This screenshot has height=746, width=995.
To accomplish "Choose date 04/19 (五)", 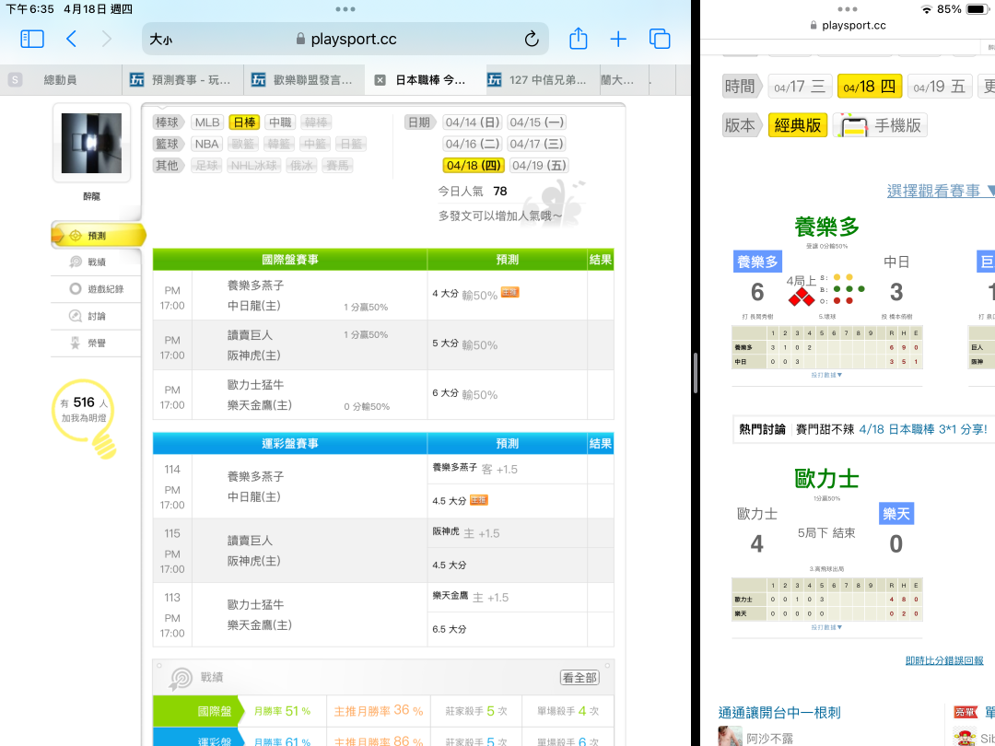I will click(539, 166).
